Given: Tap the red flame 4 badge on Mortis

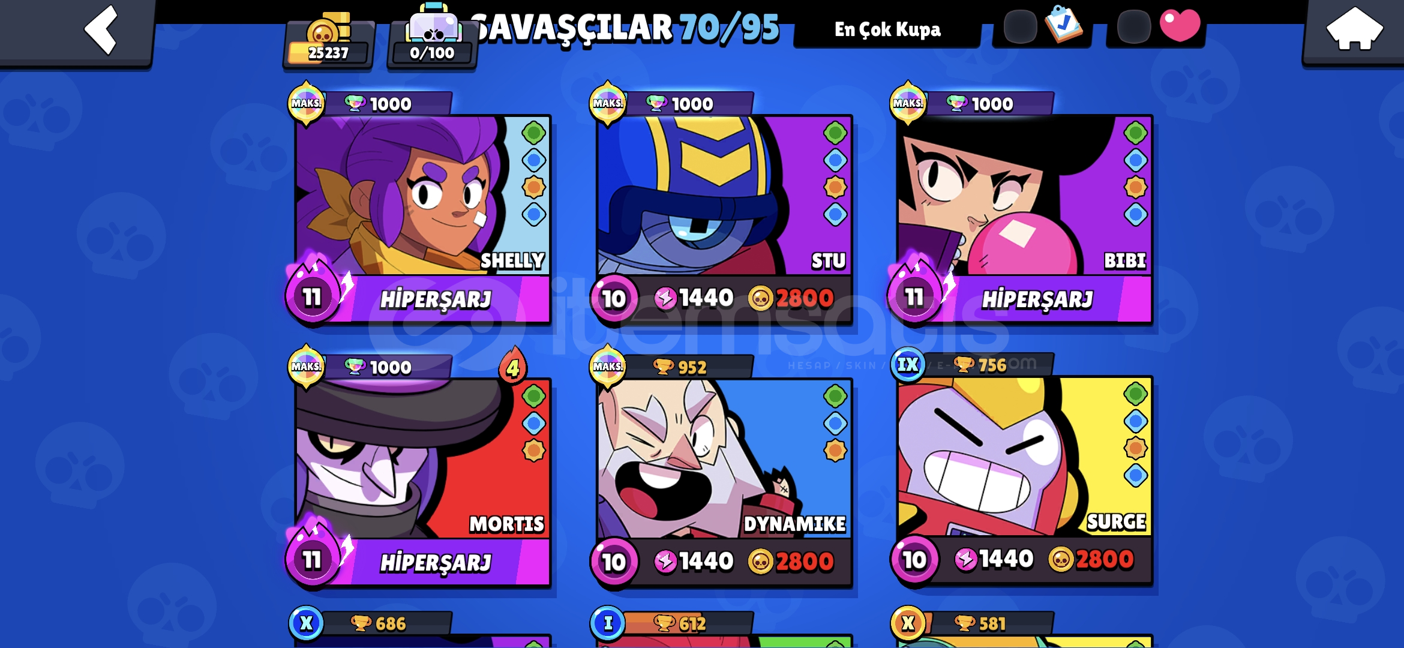Looking at the screenshot, I should 512,366.
